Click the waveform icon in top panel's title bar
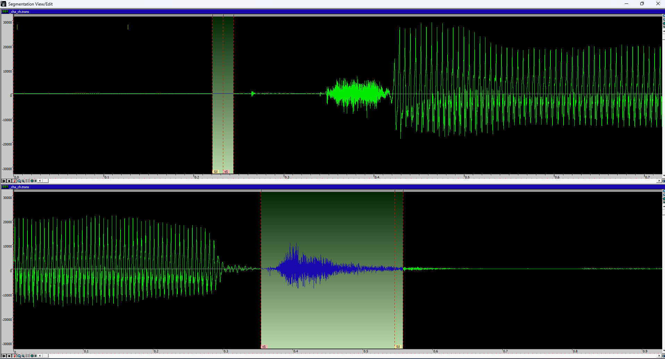Viewport: 665px width, 359px height. pos(5,12)
